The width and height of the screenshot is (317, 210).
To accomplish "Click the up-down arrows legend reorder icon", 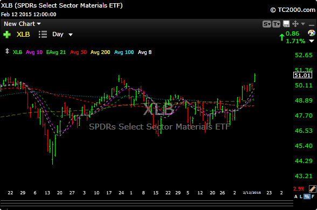I will tap(7, 51).
